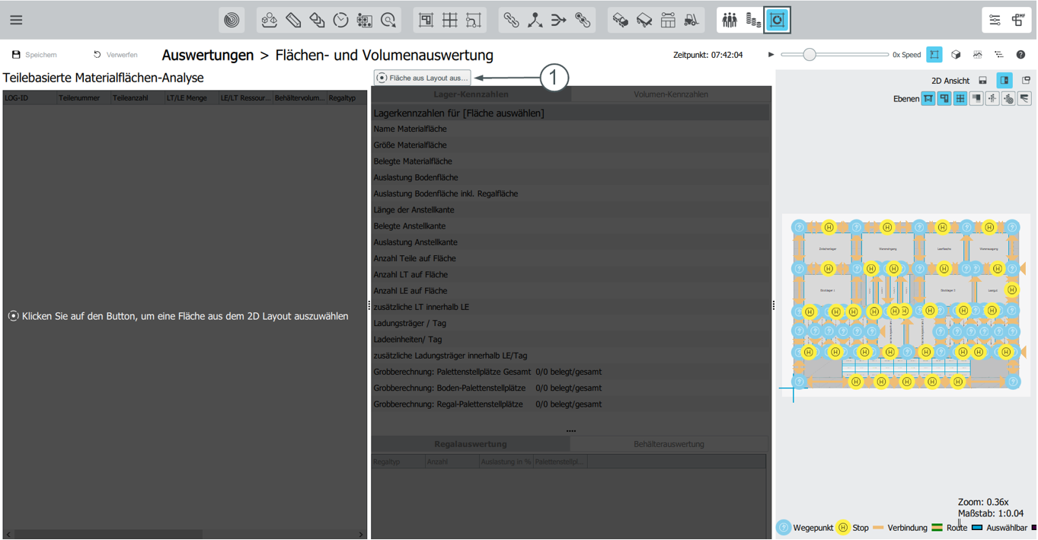Switch to Lager-Kennzahlen tab
1038x540 pixels.
[x=471, y=94]
